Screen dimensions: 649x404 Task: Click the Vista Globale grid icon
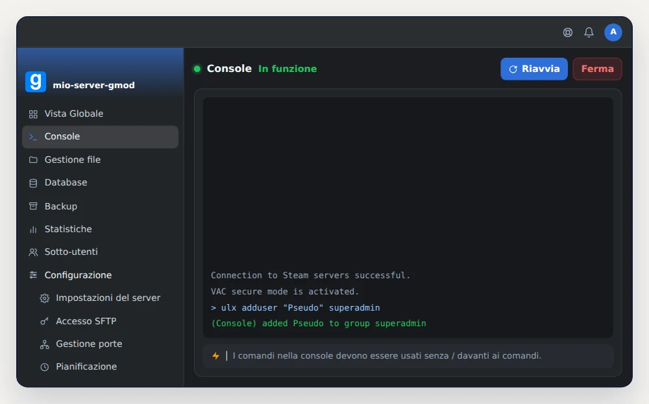click(x=33, y=114)
